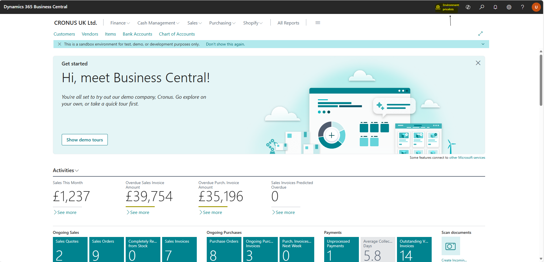The height and width of the screenshot is (262, 544).
Task: Open the Unprocessed Payments tile
Action: click(x=342, y=249)
